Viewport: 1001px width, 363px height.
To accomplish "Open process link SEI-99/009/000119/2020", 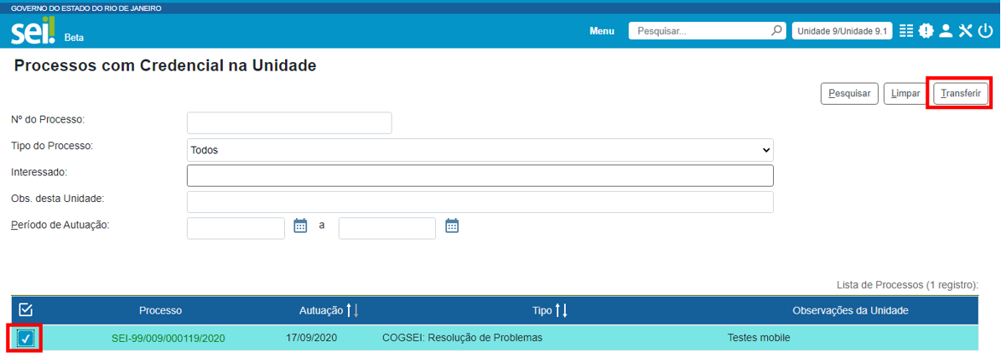I will point(168,339).
